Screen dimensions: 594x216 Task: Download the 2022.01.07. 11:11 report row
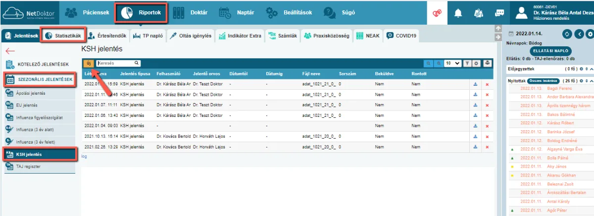pyautogui.click(x=475, y=105)
